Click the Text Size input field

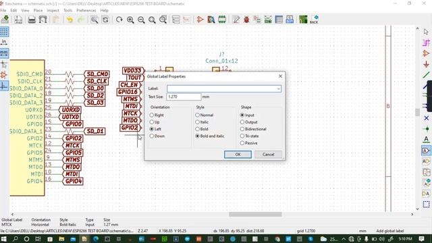point(184,97)
